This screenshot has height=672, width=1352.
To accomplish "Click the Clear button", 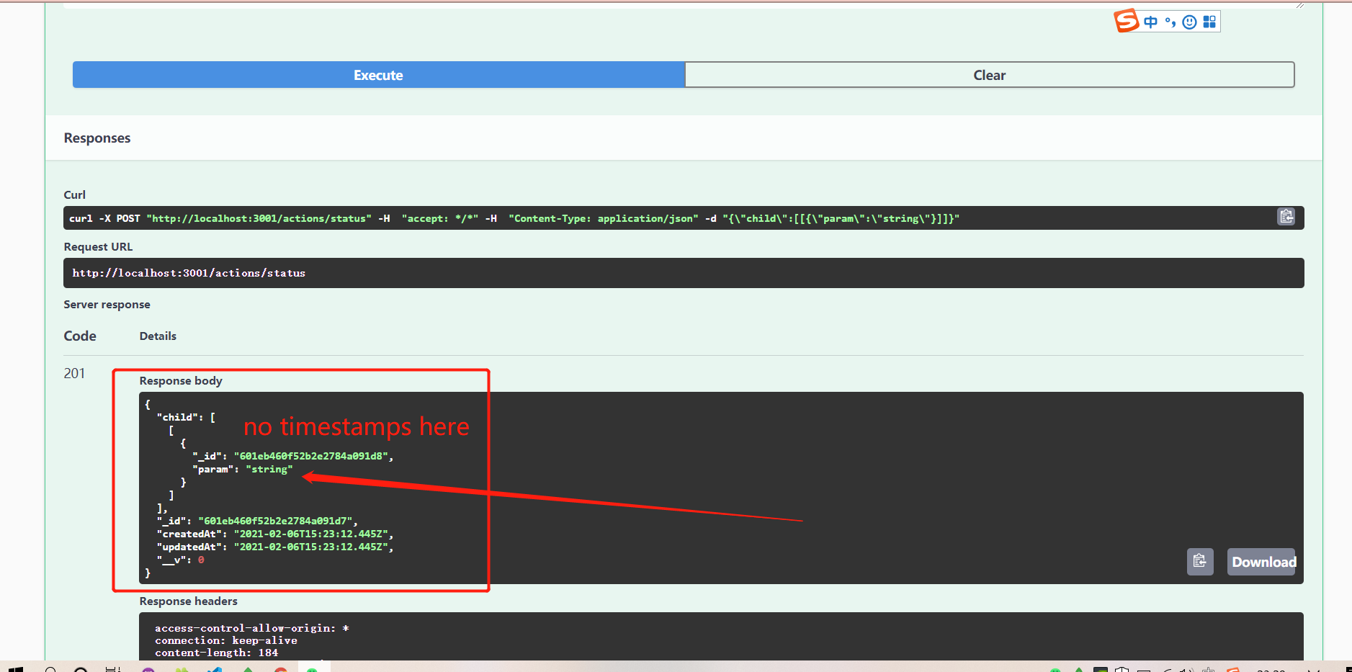I will click(x=989, y=74).
